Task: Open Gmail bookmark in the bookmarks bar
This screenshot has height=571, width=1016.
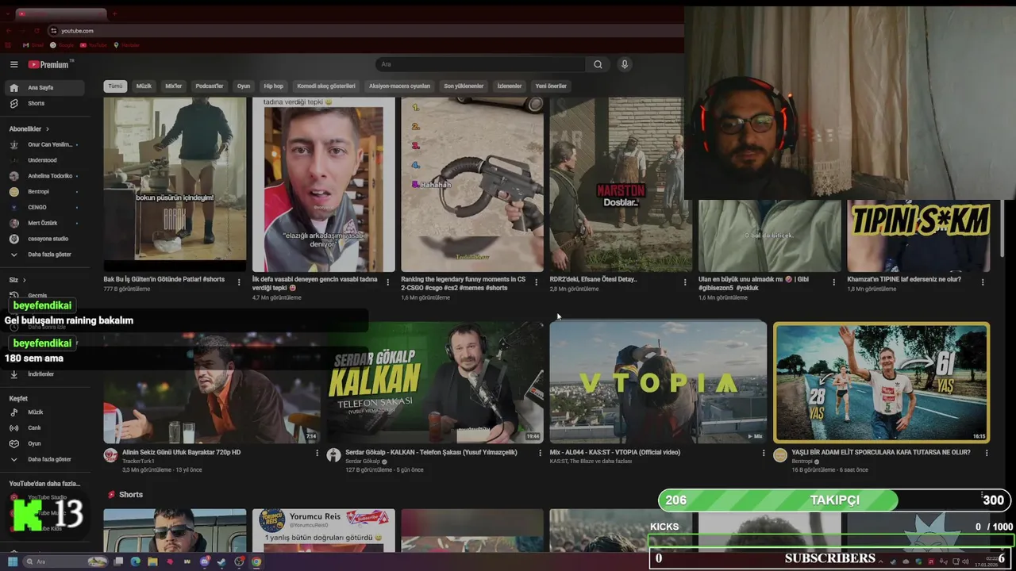Action: pyautogui.click(x=33, y=45)
